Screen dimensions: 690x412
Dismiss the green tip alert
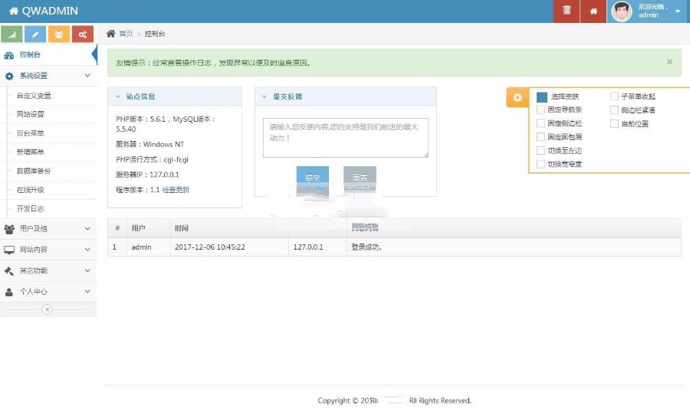669,62
